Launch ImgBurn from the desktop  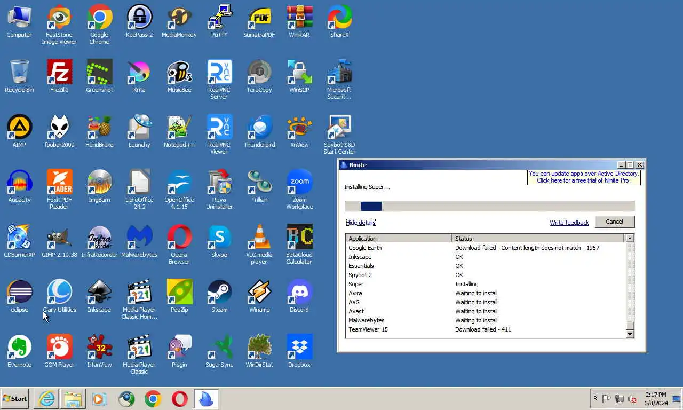pyautogui.click(x=99, y=186)
